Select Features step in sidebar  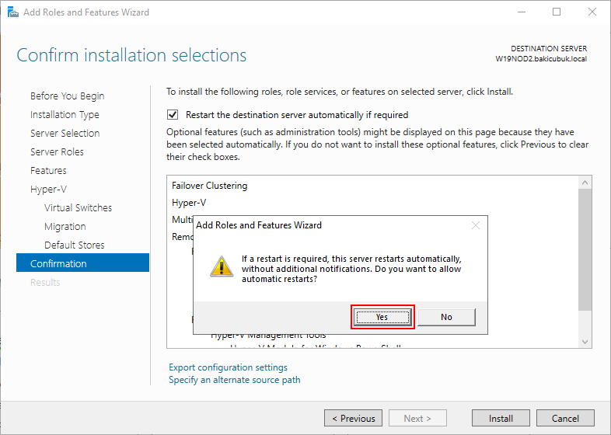tap(48, 171)
